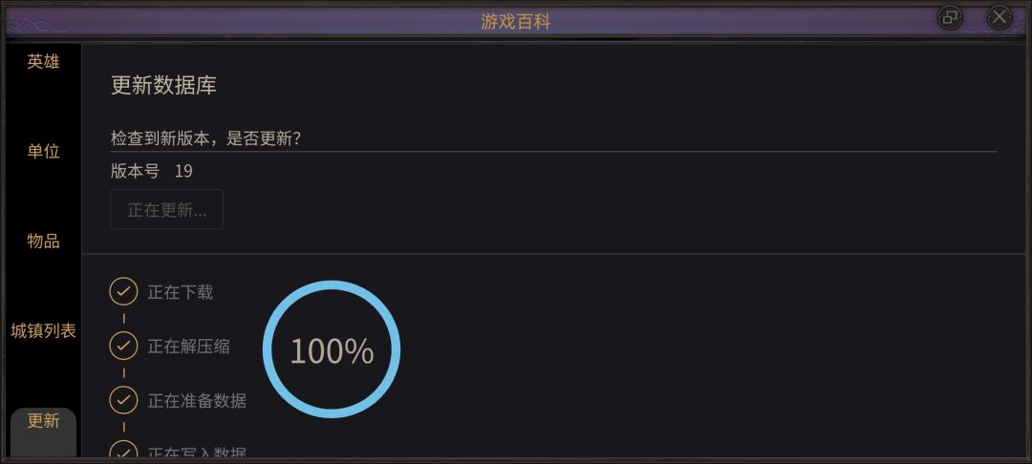Switch to the 单位 tab

pos(43,152)
